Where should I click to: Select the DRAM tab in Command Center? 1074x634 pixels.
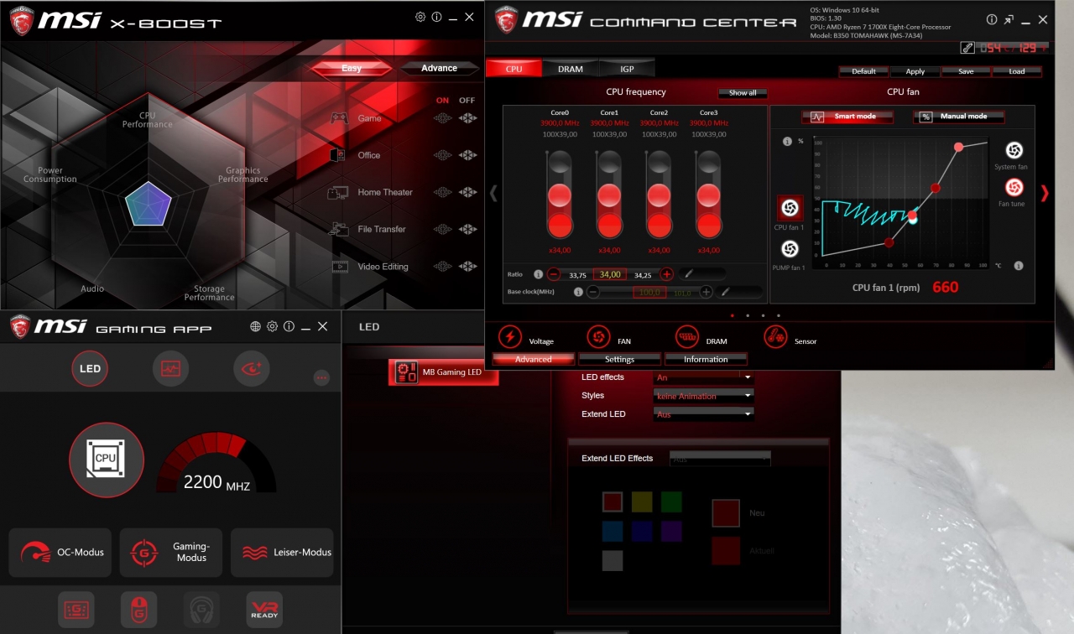coord(571,69)
